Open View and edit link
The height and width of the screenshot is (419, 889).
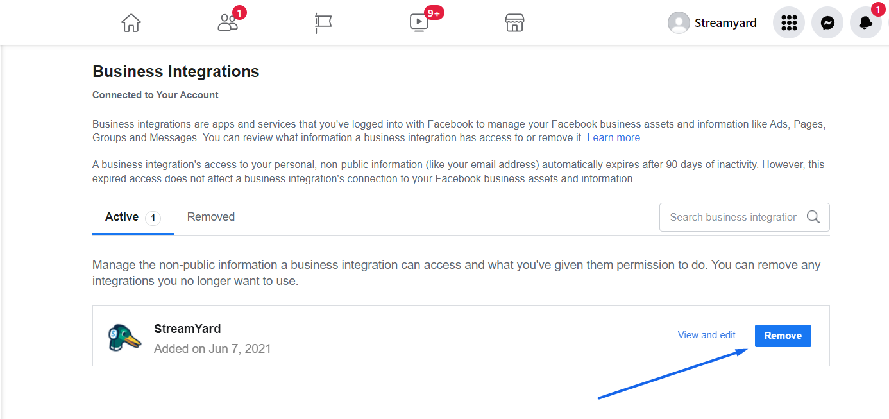click(x=706, y=335)
